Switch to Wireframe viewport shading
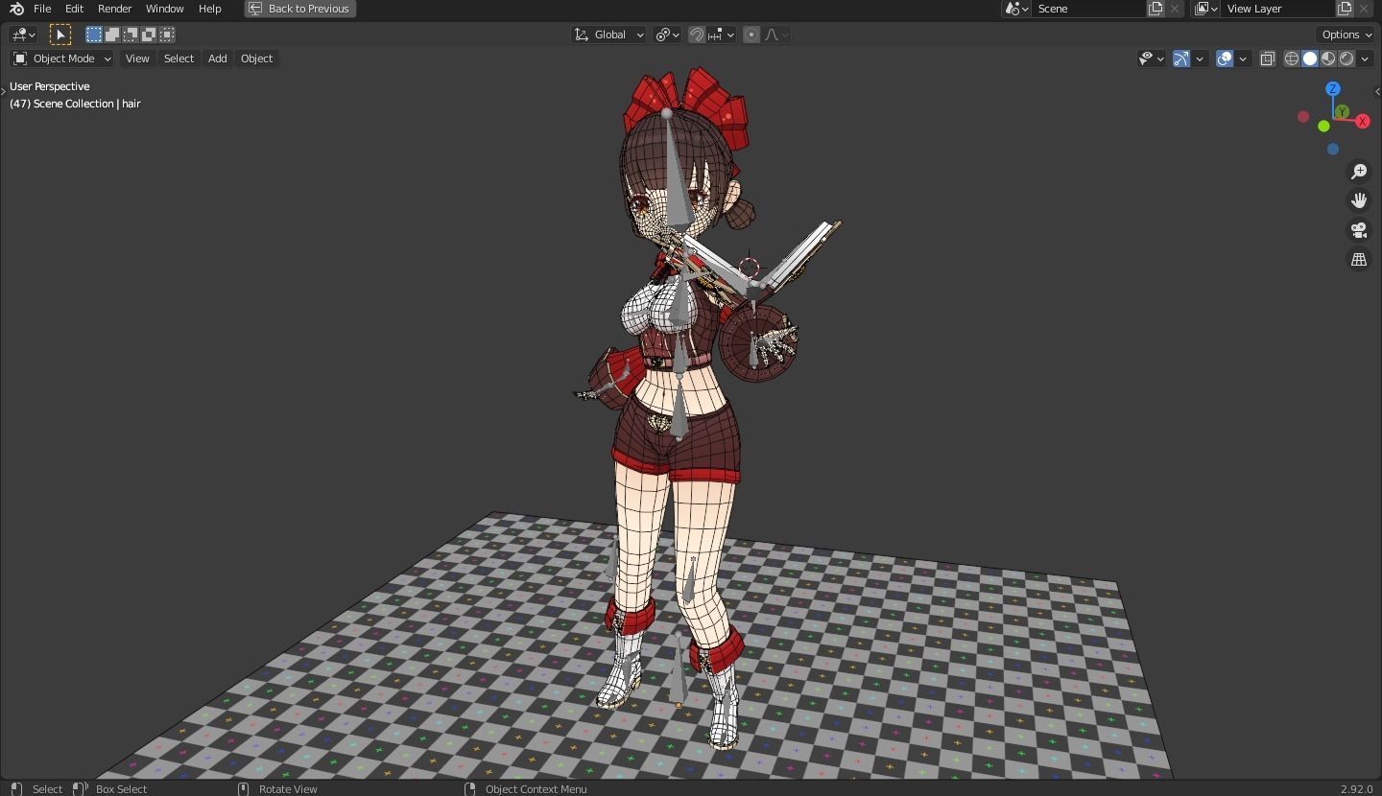Screen dimensions: 1382x796 (x=1292, y=59)
